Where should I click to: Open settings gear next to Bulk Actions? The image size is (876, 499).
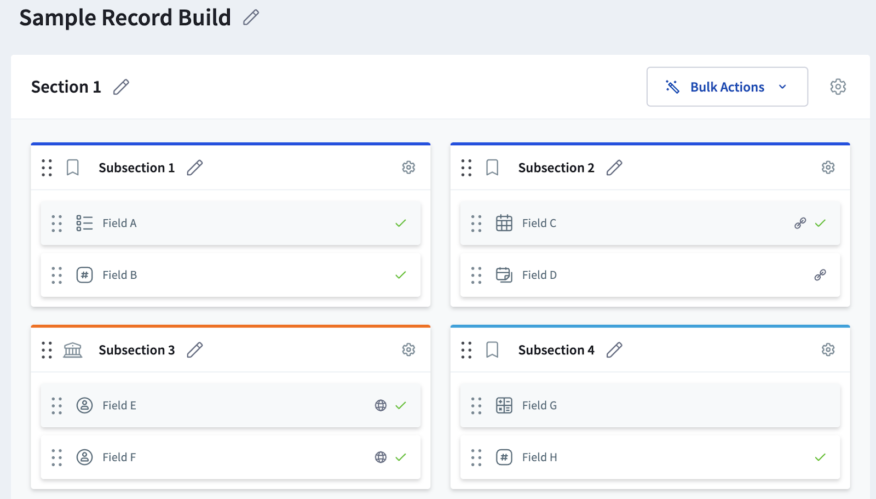pos(838,87)
